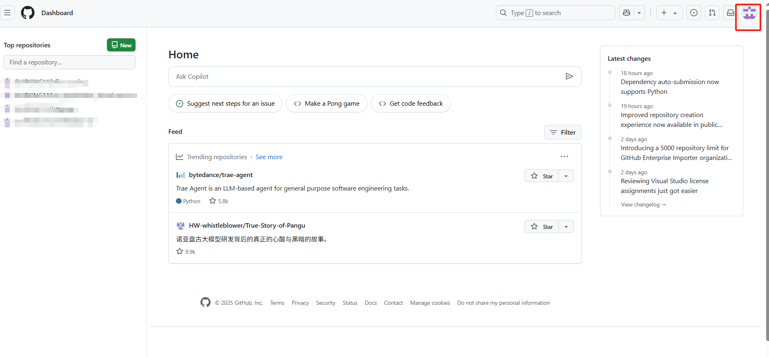Focus the Type / to search field
Viewport: 769px width, 357px height.
point(556,13)
